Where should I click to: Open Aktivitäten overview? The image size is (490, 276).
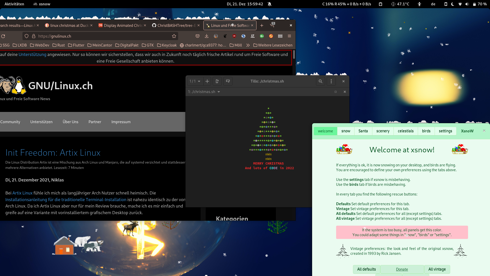14,4
